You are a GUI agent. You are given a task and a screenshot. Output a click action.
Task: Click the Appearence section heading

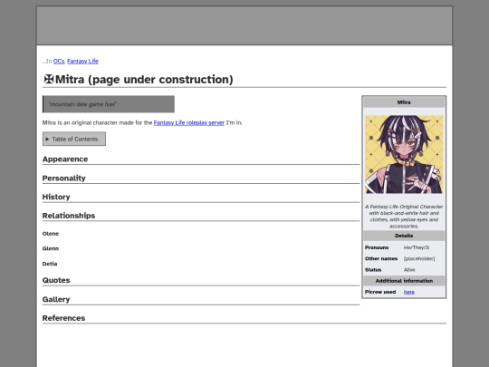(x=65, y=159)
